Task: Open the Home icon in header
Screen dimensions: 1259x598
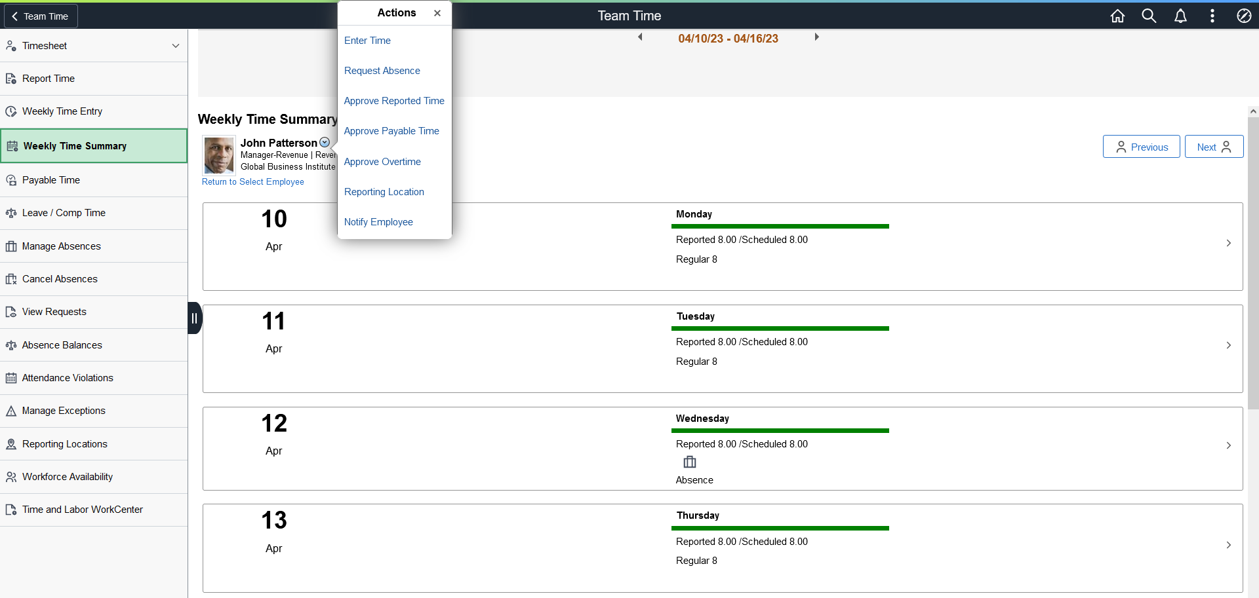Action: click(x=1117, y=16)
